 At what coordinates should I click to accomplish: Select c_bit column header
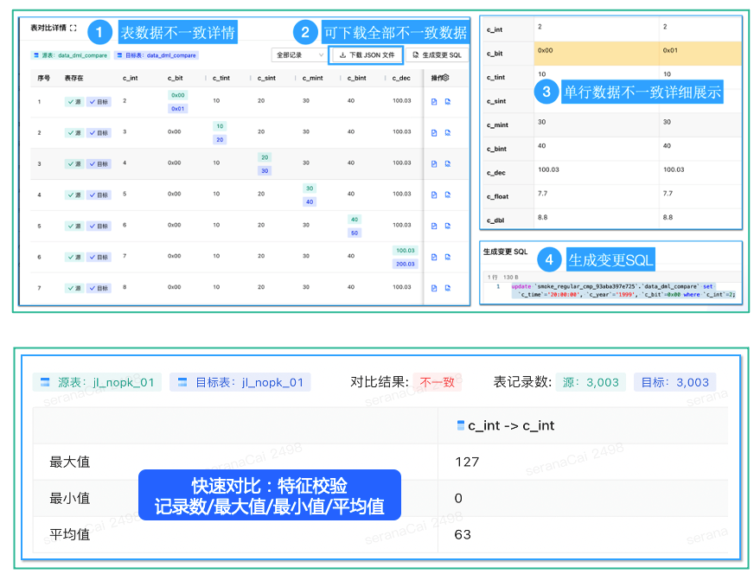coord(175,78)
